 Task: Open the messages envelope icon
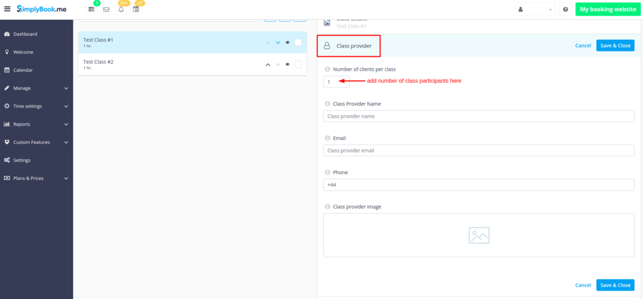pos(106,10)
